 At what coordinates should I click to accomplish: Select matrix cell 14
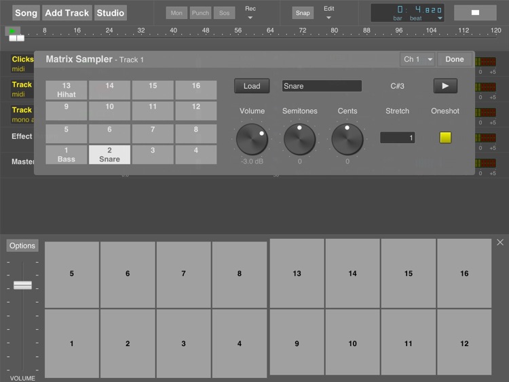109,90
